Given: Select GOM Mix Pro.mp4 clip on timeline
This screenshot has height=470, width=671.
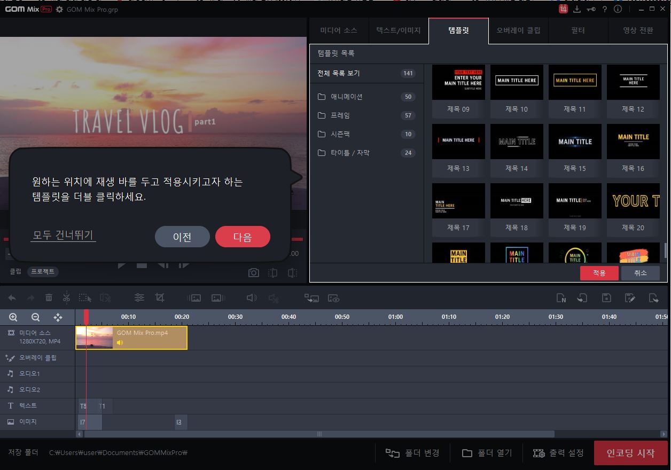Looking at the screenshot, I should coord(131,338).
